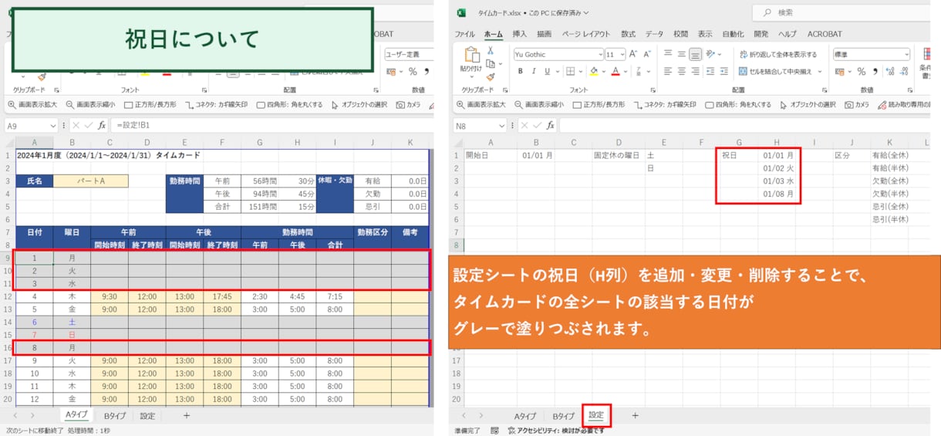
Task: Select Format Painter brush in right window
Action: [490, 77]
